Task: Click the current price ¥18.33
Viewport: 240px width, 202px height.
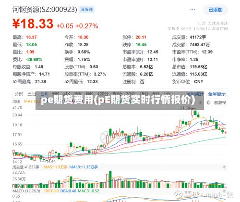Action: 33,24
